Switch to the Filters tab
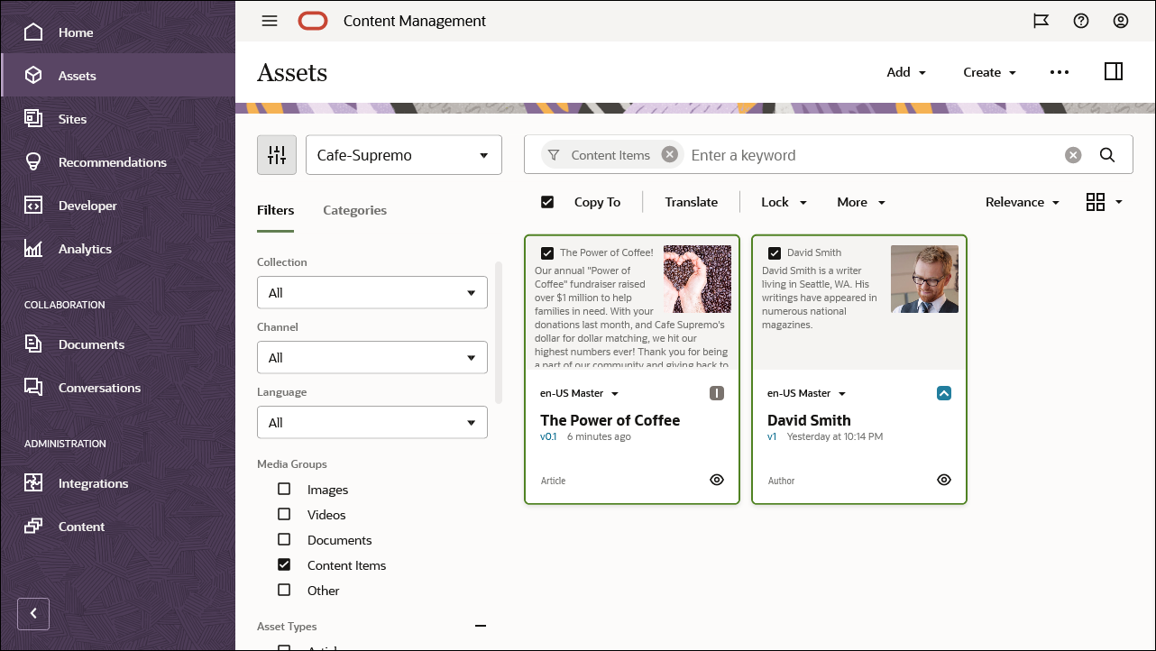Screen dimensions: 1156x651 pos(276,210)
